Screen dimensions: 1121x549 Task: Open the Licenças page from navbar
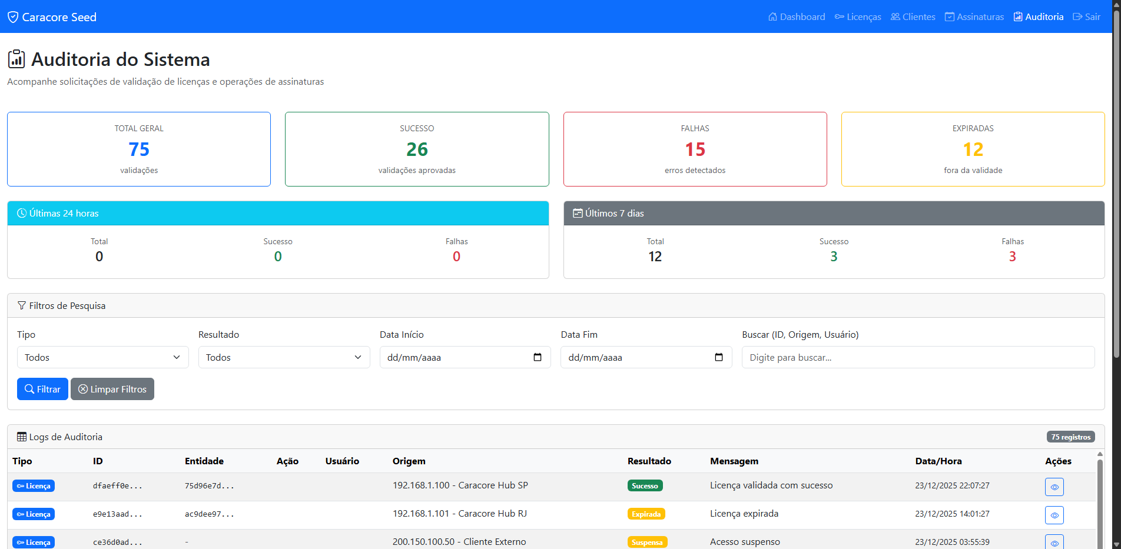tap(858, 17)
